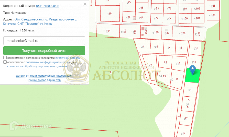Select parcel 42 on the map
The width and height of the screenshot is (229, 137).
[150, 65]
